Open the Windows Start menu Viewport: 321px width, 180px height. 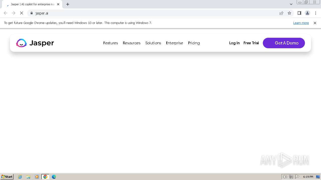pyautogui.click(x=7, y=176)
